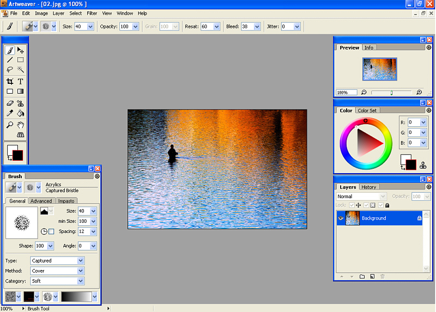This screenshot has height=312, width=436.
Task: Click the 100% zoom field in Preview panel
Action: tap(346, 93)
